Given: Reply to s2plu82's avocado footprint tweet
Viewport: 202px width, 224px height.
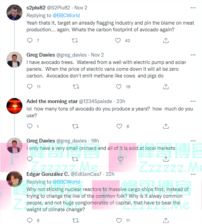Looking at the screenshot, I should coord(30,40).
